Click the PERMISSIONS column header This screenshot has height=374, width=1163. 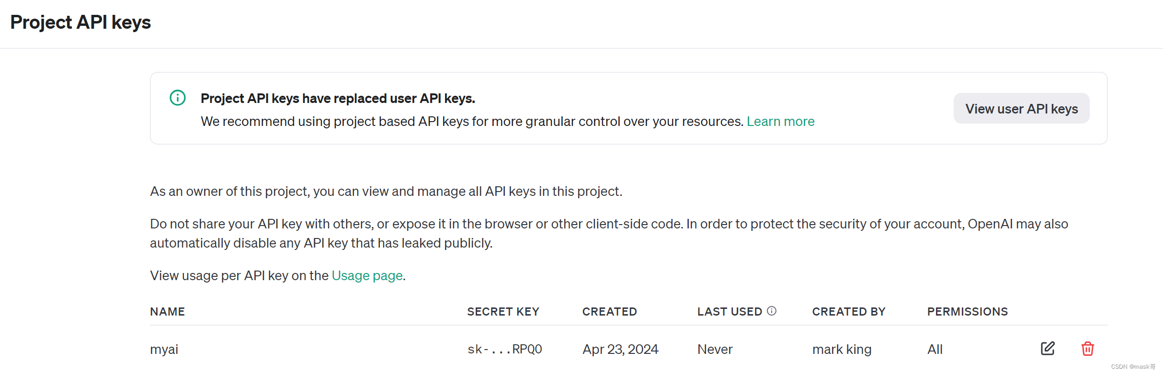968,312
